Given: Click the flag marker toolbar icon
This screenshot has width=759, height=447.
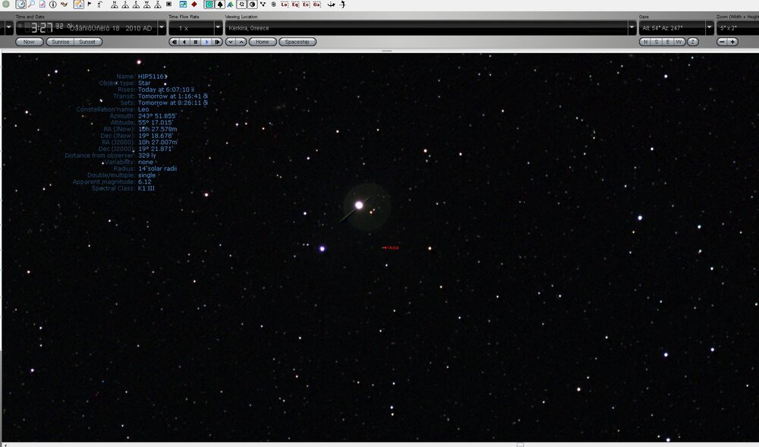Looking at the screenshot, I should click(90, 5).
